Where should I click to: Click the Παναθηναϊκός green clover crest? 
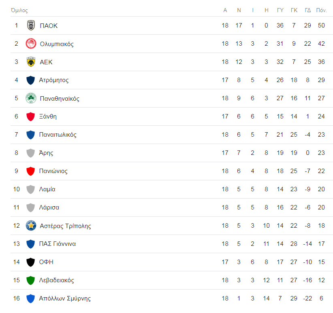31,98
